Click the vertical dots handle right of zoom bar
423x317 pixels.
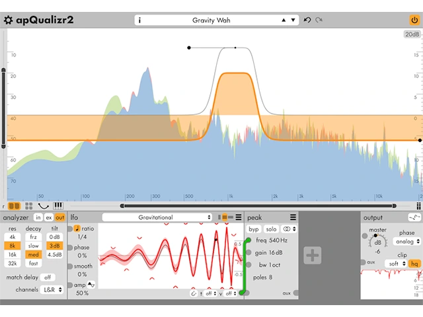[418, 206]
